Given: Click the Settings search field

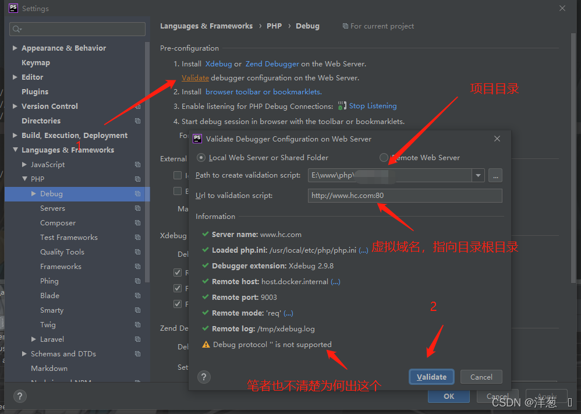Looking at the screenshot, I should [77, 29].
